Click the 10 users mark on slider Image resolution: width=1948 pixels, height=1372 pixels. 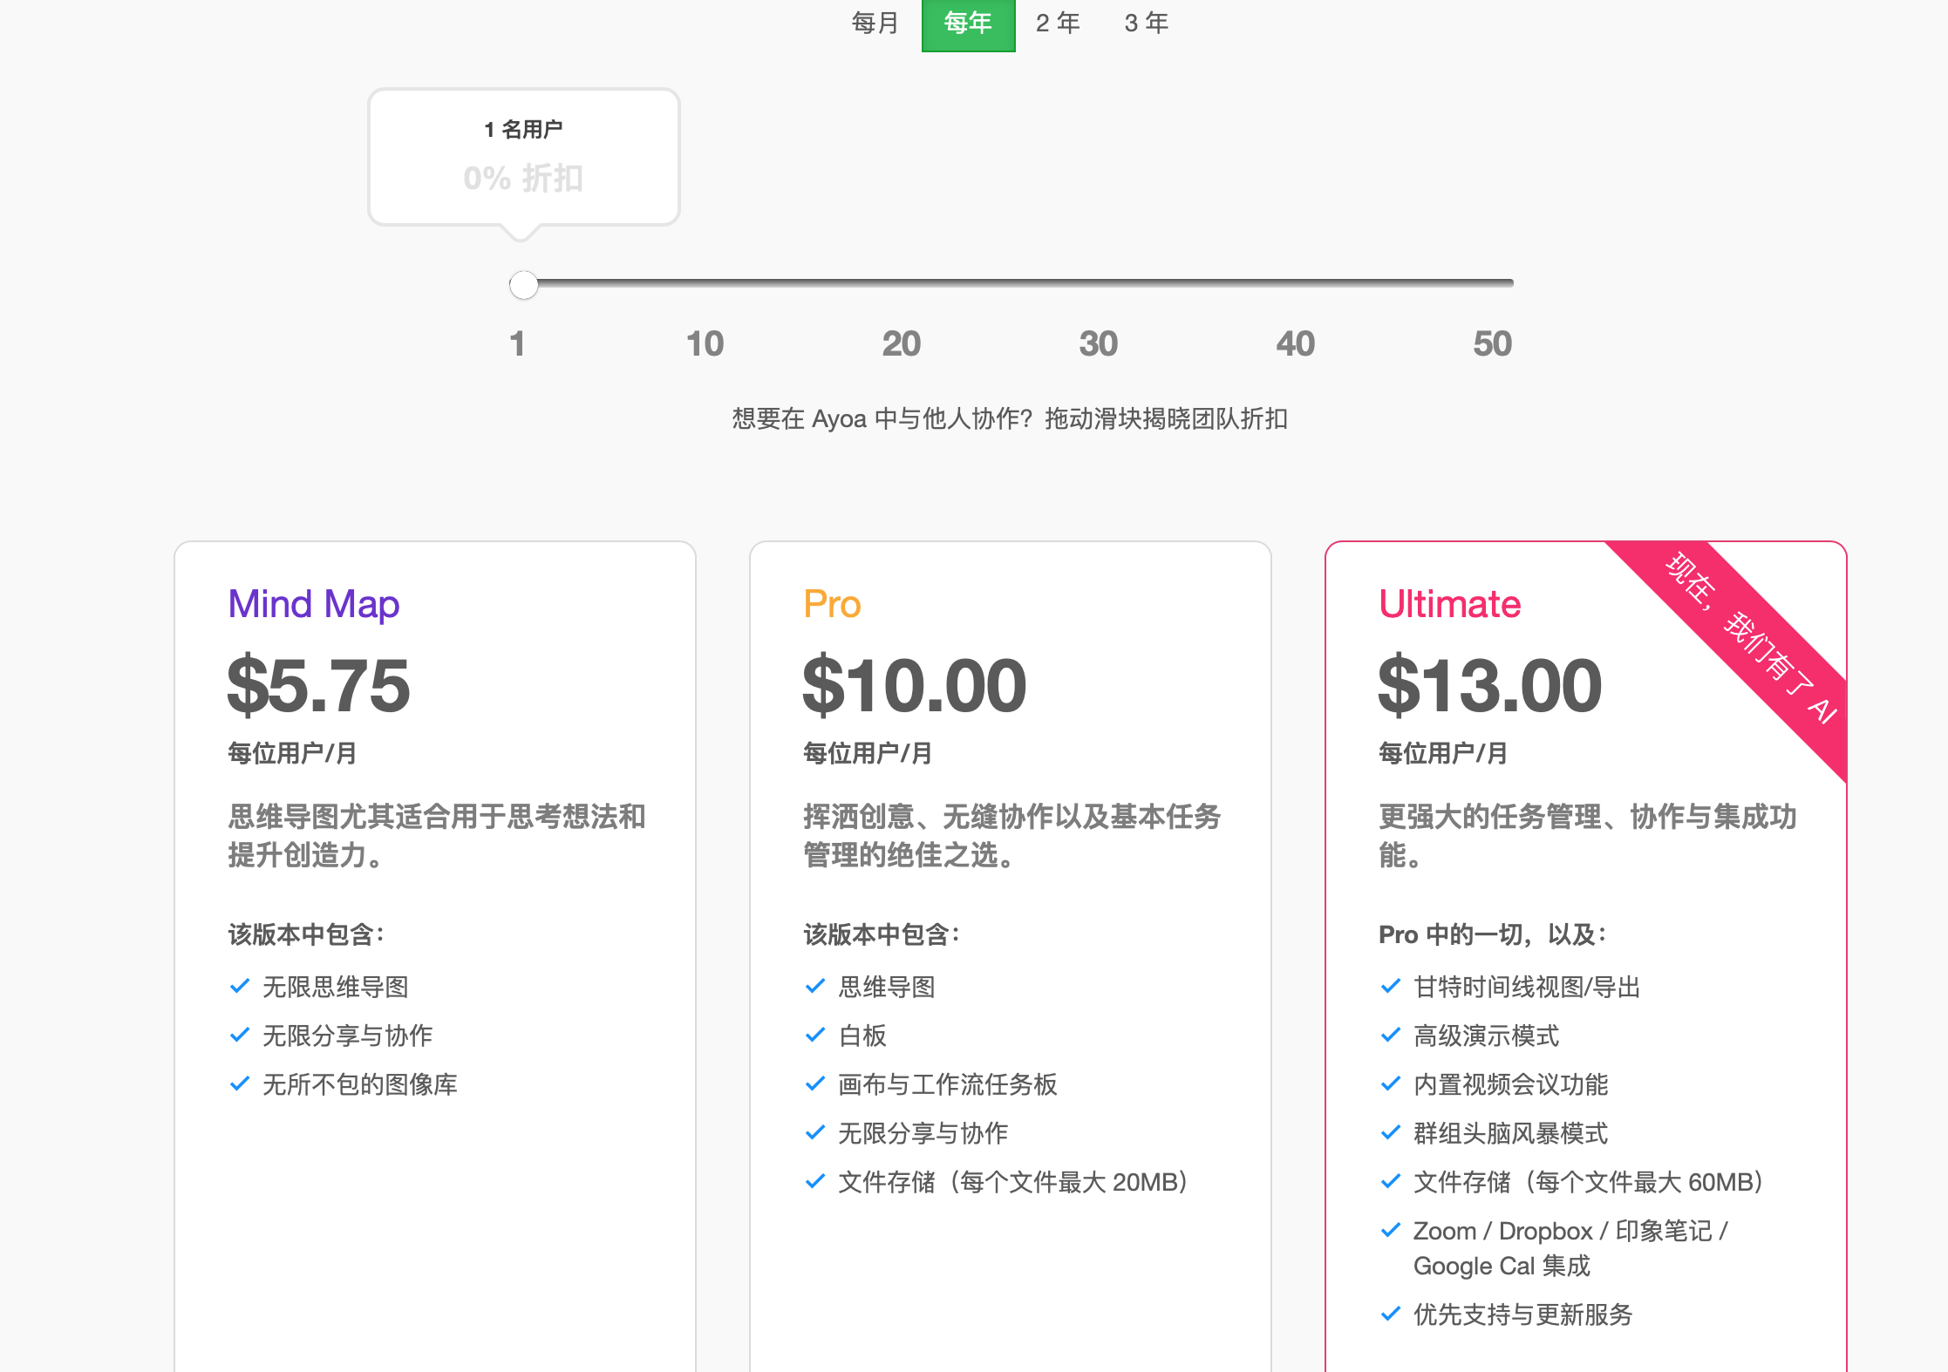[705, 343]
